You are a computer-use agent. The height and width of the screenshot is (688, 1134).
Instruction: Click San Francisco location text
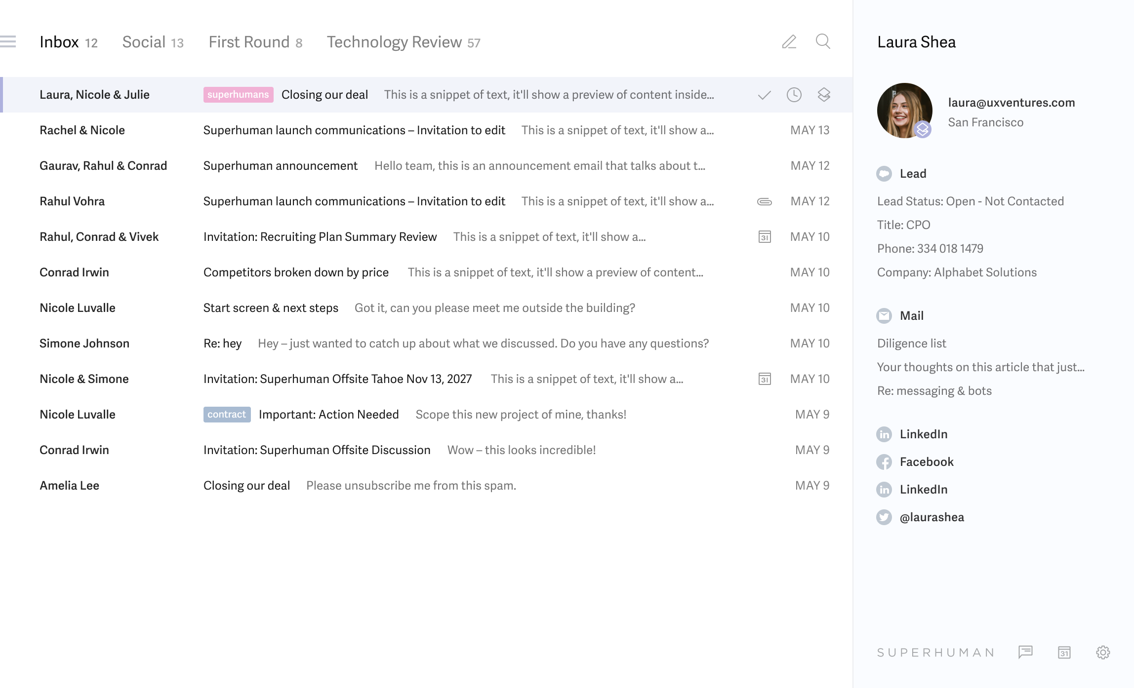(x=986, y=122)
